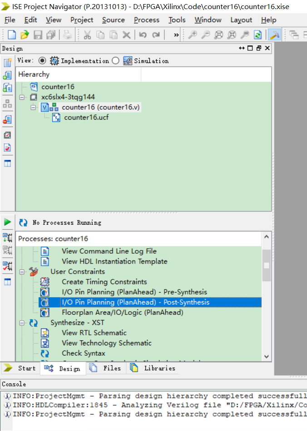Switch to the Libraries tab

153,368
